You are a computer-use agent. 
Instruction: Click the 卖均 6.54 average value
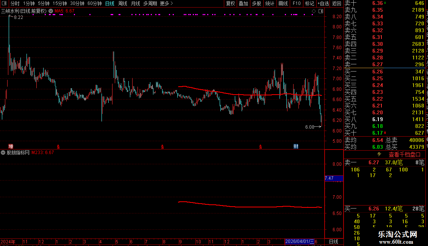tap(378, 140)
